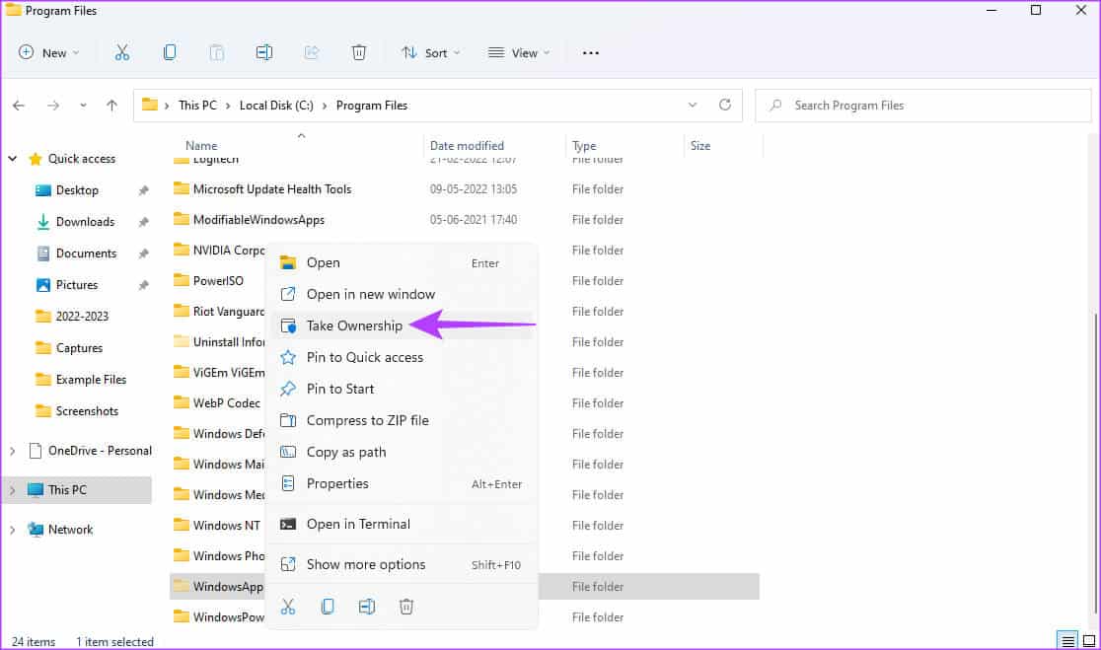Choose Pin to Start
Image resolution: width=1101 pixels, height=650 pixels.
[x=403, y=389]
